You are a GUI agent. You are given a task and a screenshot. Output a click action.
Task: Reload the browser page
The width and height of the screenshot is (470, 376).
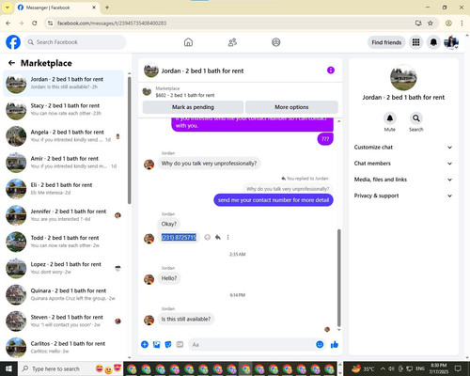coord(35,23)
